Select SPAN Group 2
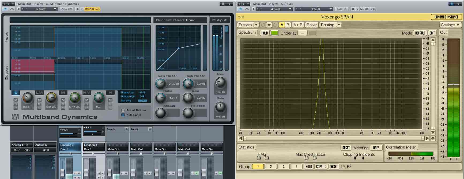Viewport: 464px width, 179px height. pos(271,166)
